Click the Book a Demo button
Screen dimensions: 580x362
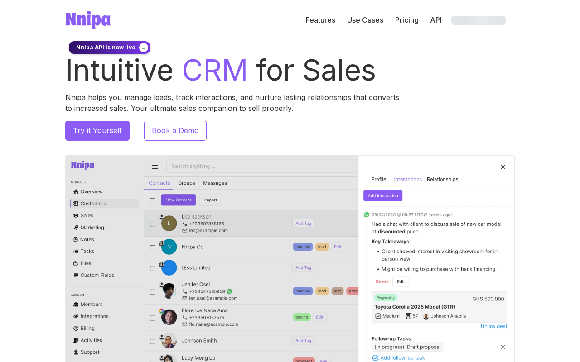175,131
